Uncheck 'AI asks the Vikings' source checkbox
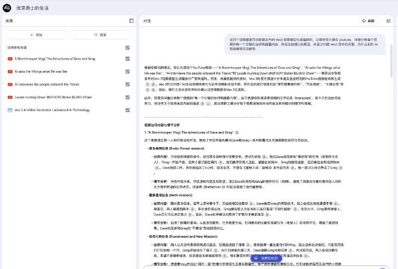The height and width of the screenshot is (269, 398). click(128, 71)
